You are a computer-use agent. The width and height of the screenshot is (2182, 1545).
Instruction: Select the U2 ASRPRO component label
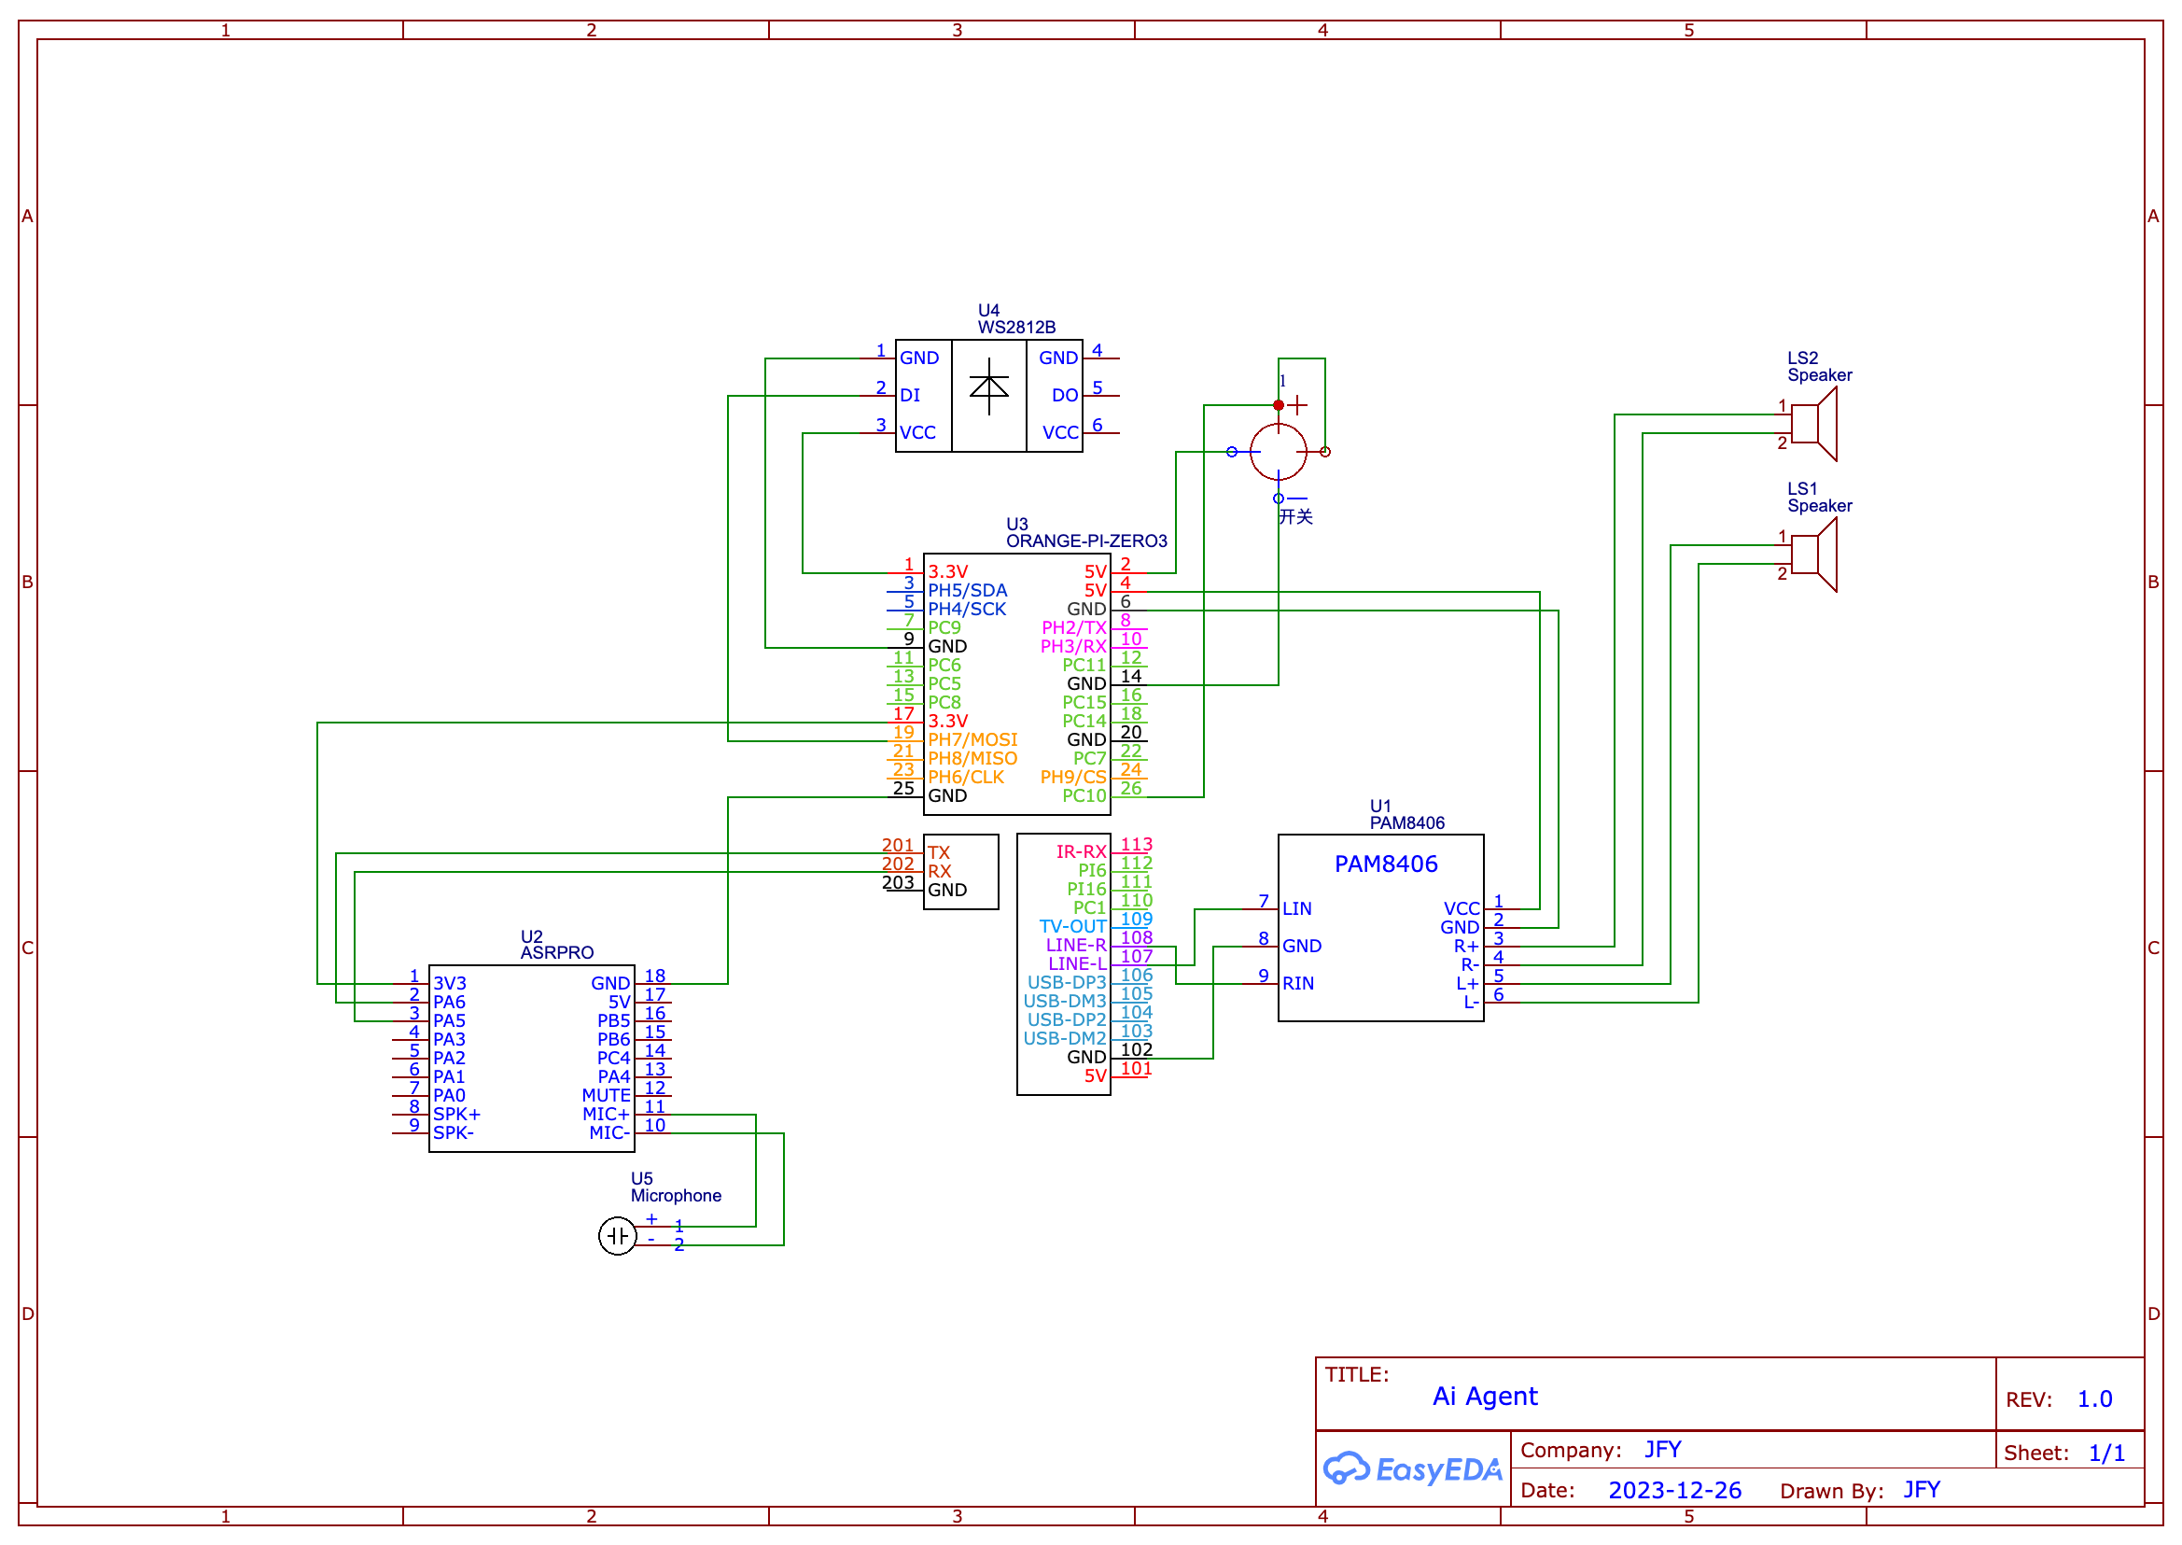(556, 945)
